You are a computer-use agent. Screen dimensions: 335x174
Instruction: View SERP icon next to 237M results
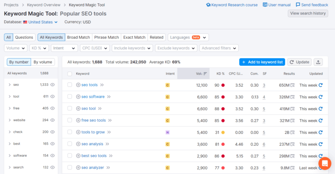pyautogui.click(x=292, y=144)
